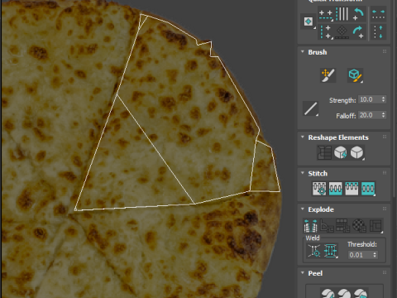Click the Strength value field
Viewport: 397px width, 298px height.
(x=370, y=99)
